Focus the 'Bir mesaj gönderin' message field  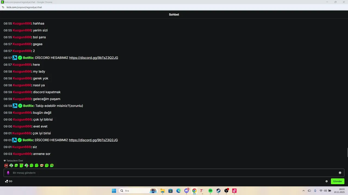174,173
